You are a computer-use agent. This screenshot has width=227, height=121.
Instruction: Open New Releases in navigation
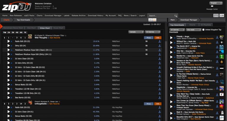(16, 15)
